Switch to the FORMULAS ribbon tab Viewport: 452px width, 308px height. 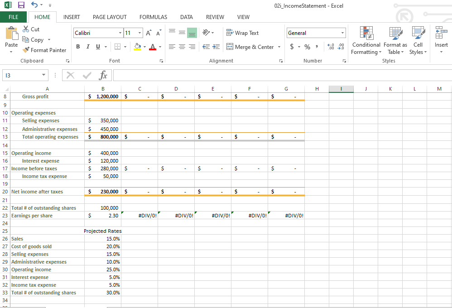click(153, 17)
